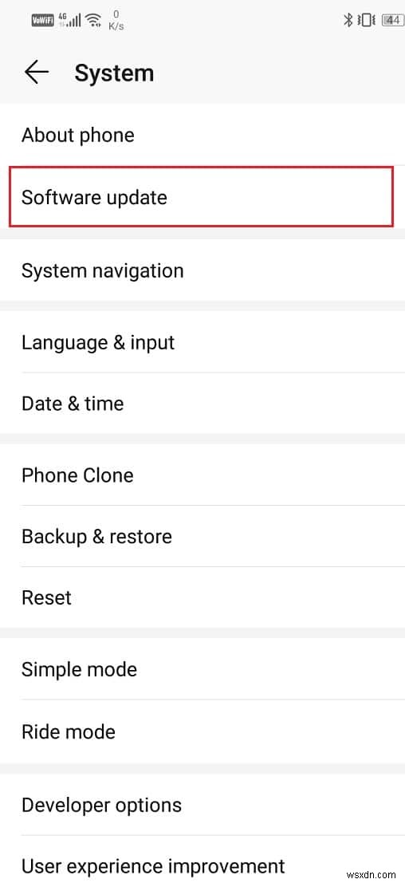The width and height of the screenshot is (405, 883).
Task: Open Backup & restore
Action: click(202, 536)
